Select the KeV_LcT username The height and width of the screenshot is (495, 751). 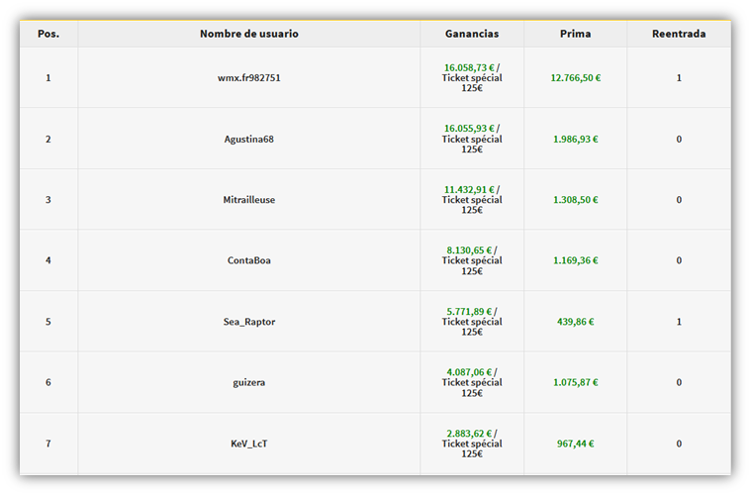point(248,445)
